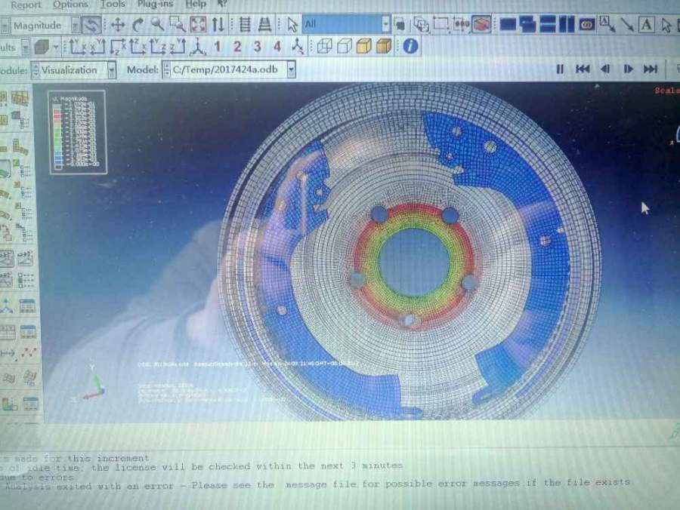
Task: Step to the next frame
Action: click(x=628, y=69)
